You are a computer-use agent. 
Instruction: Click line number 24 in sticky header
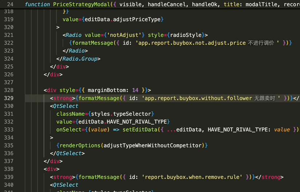pyautogui.click(x=10, y=4)
